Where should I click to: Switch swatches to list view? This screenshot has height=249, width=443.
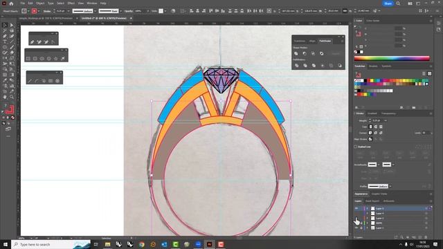(x=424, y=73)
